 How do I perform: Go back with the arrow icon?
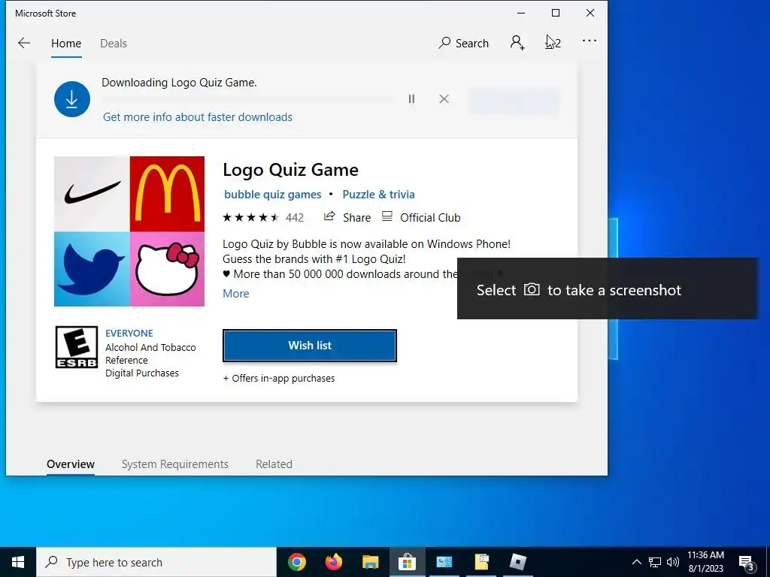[x=24, y=43]
